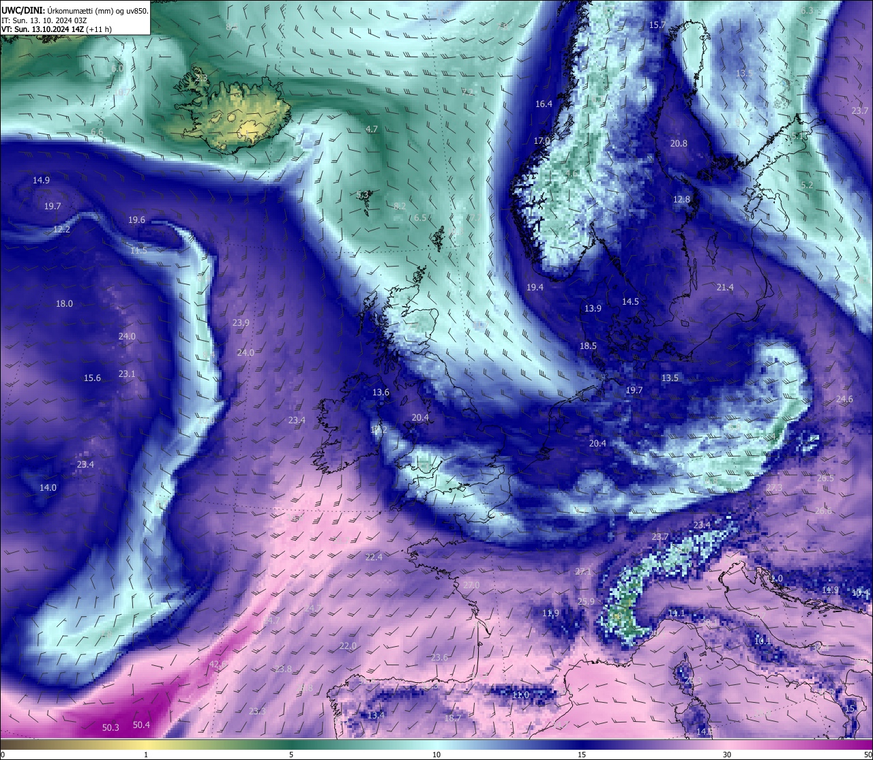Click the 15.7 value at top
The height and width of the screenshot is (760, 873).
[657, 25]
